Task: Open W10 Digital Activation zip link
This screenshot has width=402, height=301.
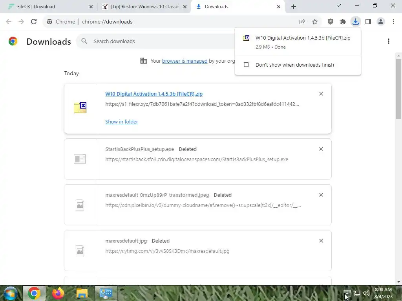Action: point(154,94)
